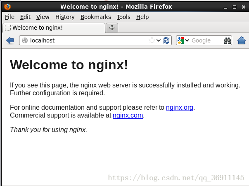The width and height of the screenshot is (249, 186).
Task: Open the Tools menu
Action: pos(123,17)
